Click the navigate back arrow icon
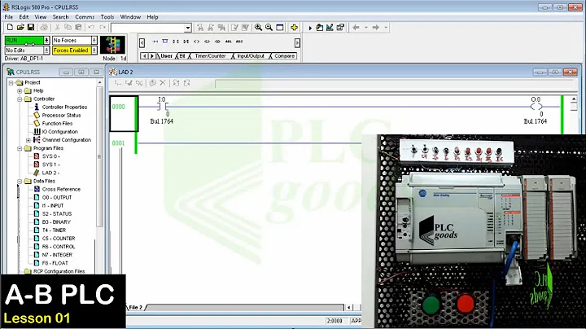Viewport: 586px width, 329px height. pyautogui.click(x=356, y=28)
